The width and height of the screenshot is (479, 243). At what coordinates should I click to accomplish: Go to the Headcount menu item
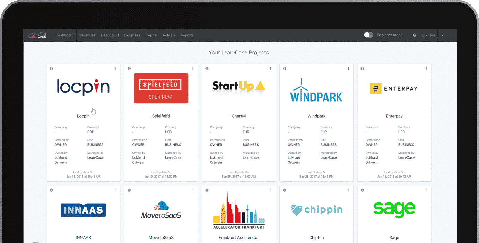click(x=110, y=35)
